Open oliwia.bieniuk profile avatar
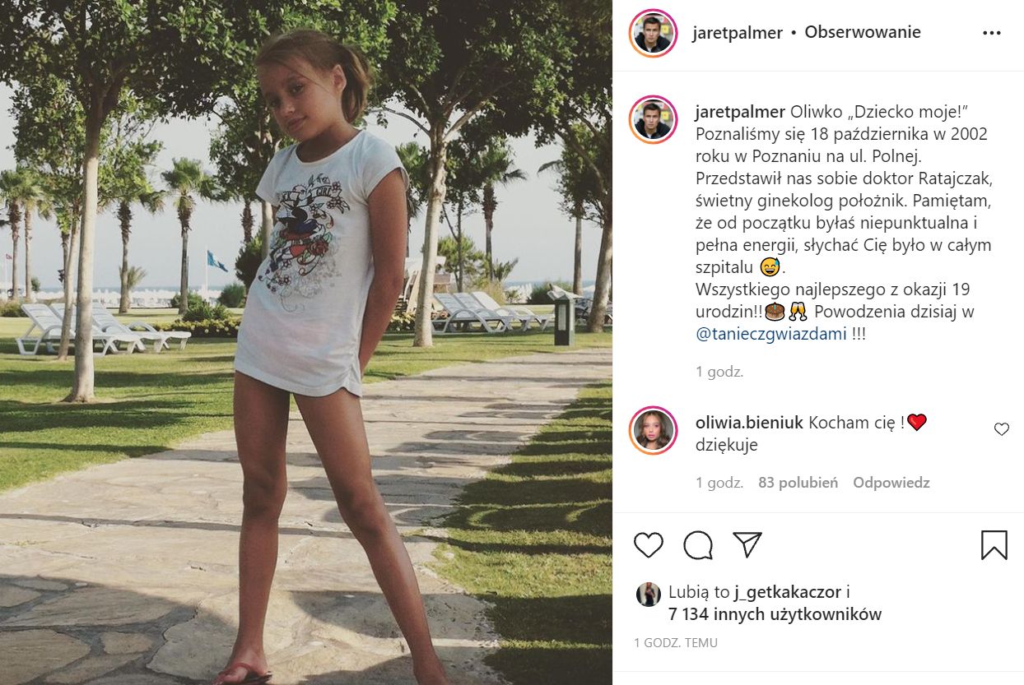This screenshot has width=1024, height=685. tap(654, 431)
